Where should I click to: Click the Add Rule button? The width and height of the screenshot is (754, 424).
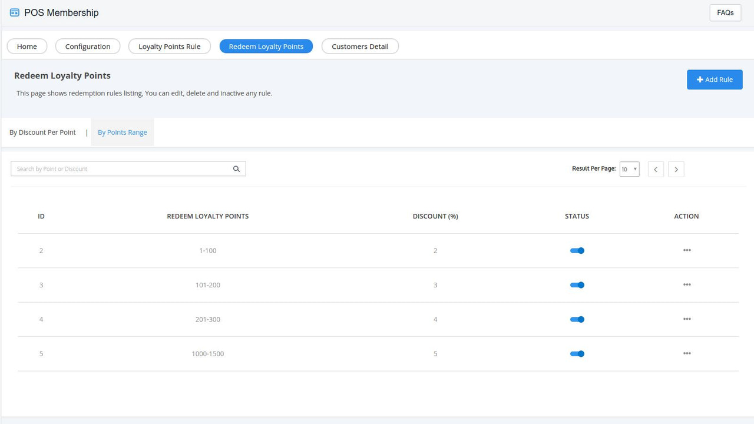(x=715, y=79)
